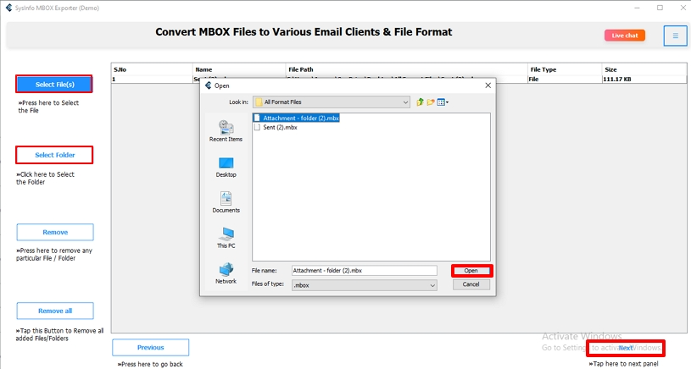Open Recent Items in dialog sidebar
The image size is (691, 369).
click(226, 131)
